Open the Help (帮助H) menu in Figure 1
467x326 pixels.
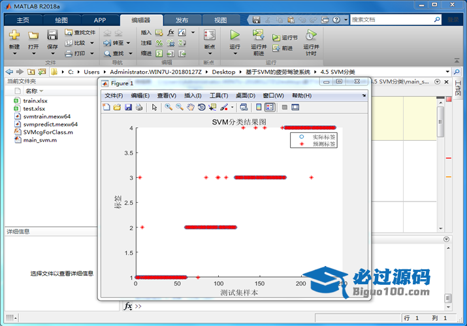(x=302, y=96)
